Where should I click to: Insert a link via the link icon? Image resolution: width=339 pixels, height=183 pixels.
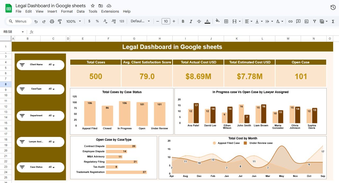pos(290,21)
